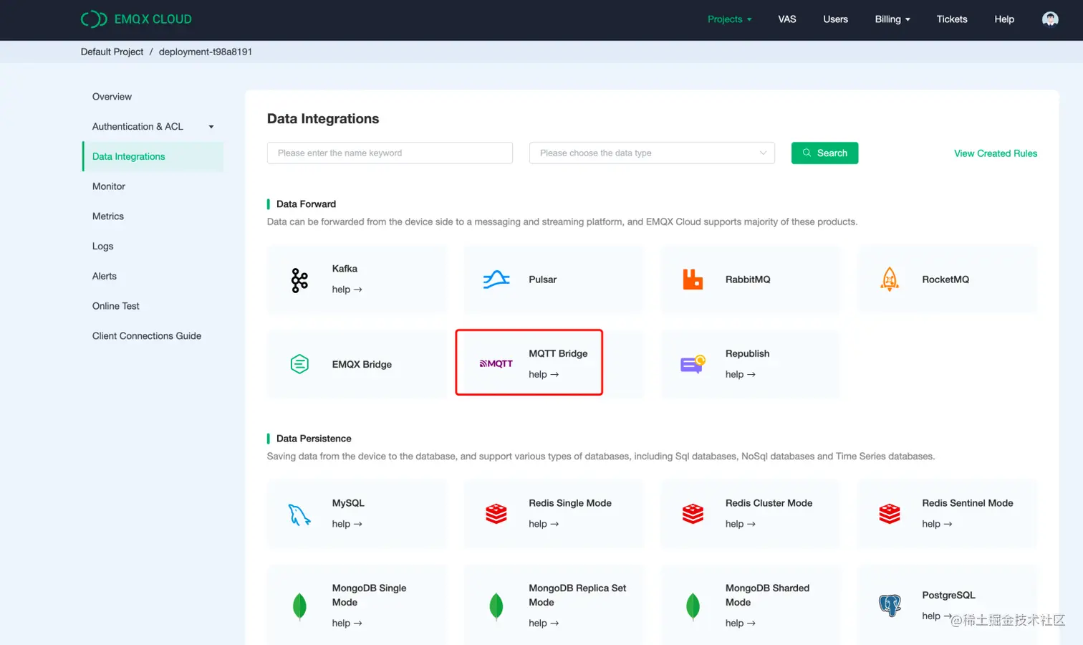Open Help in top navigation

point(1004,19)
